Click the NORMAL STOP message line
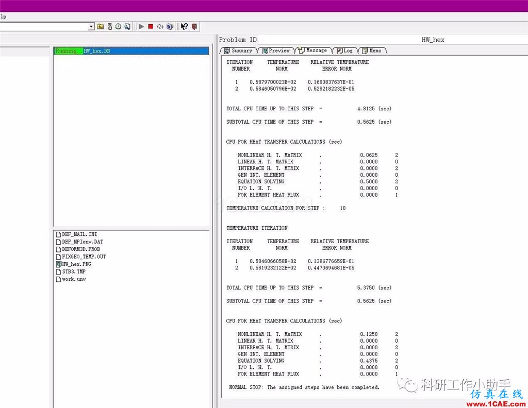 tap(304, 387)
